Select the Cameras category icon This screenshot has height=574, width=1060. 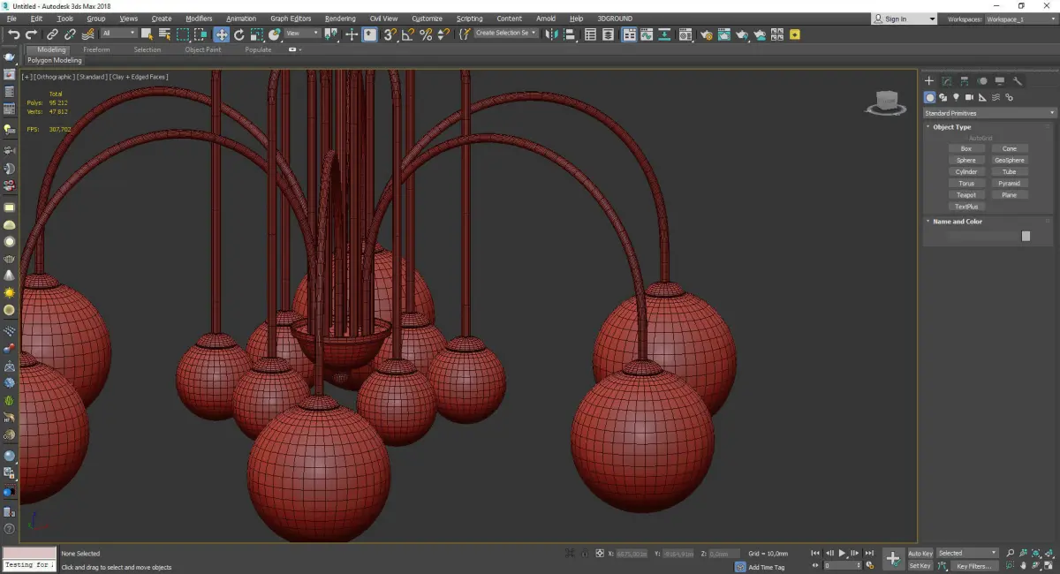pos(969,97)
